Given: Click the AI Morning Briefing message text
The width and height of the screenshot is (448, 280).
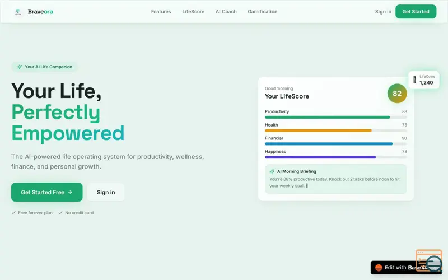Looking at the screenshot, I should click(334, 183).
